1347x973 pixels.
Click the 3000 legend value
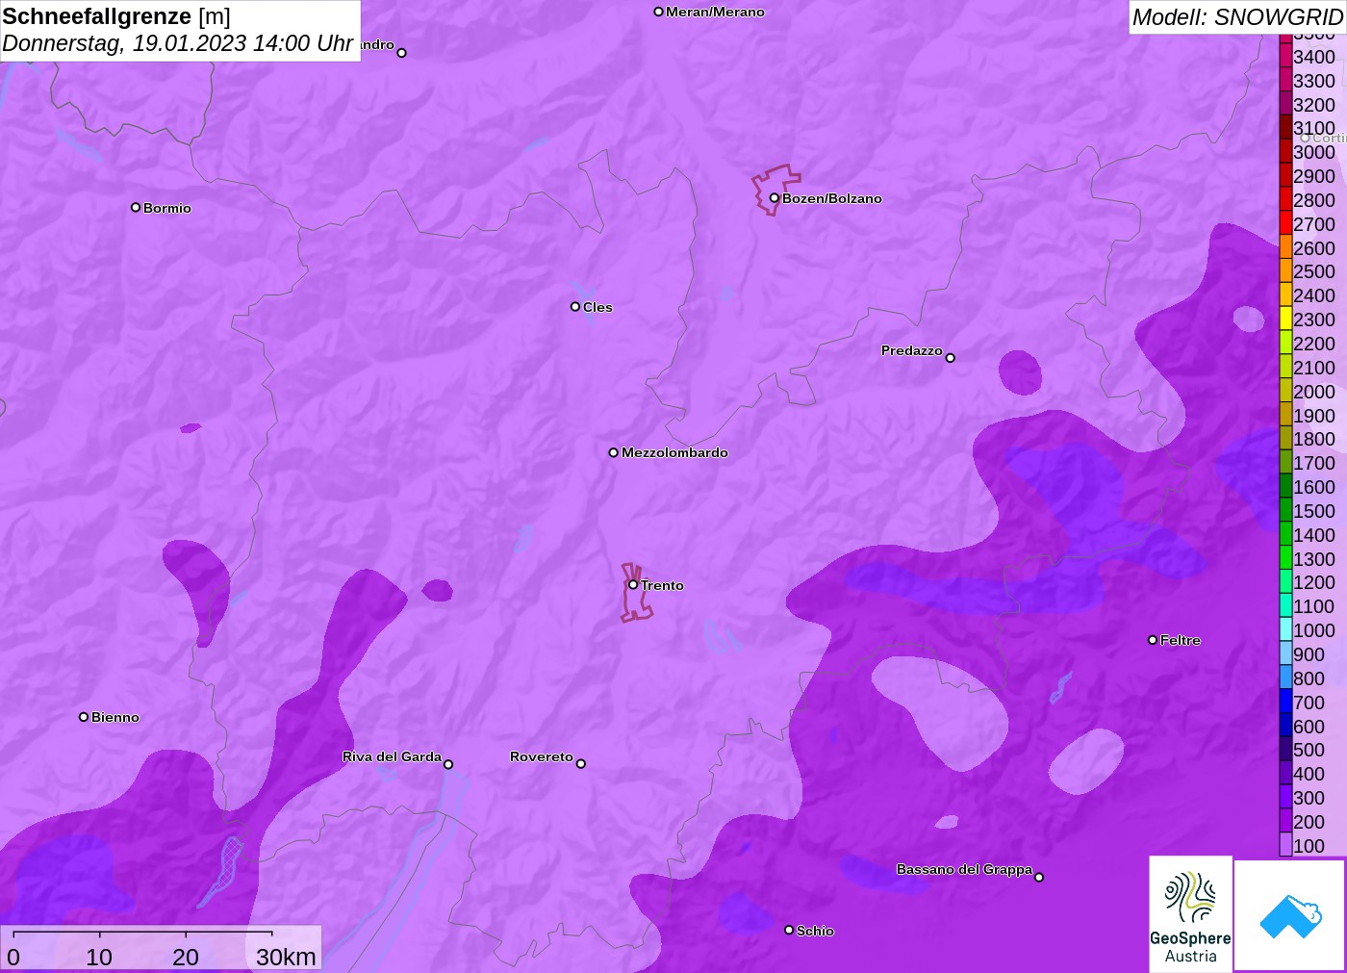point(1314,152)
